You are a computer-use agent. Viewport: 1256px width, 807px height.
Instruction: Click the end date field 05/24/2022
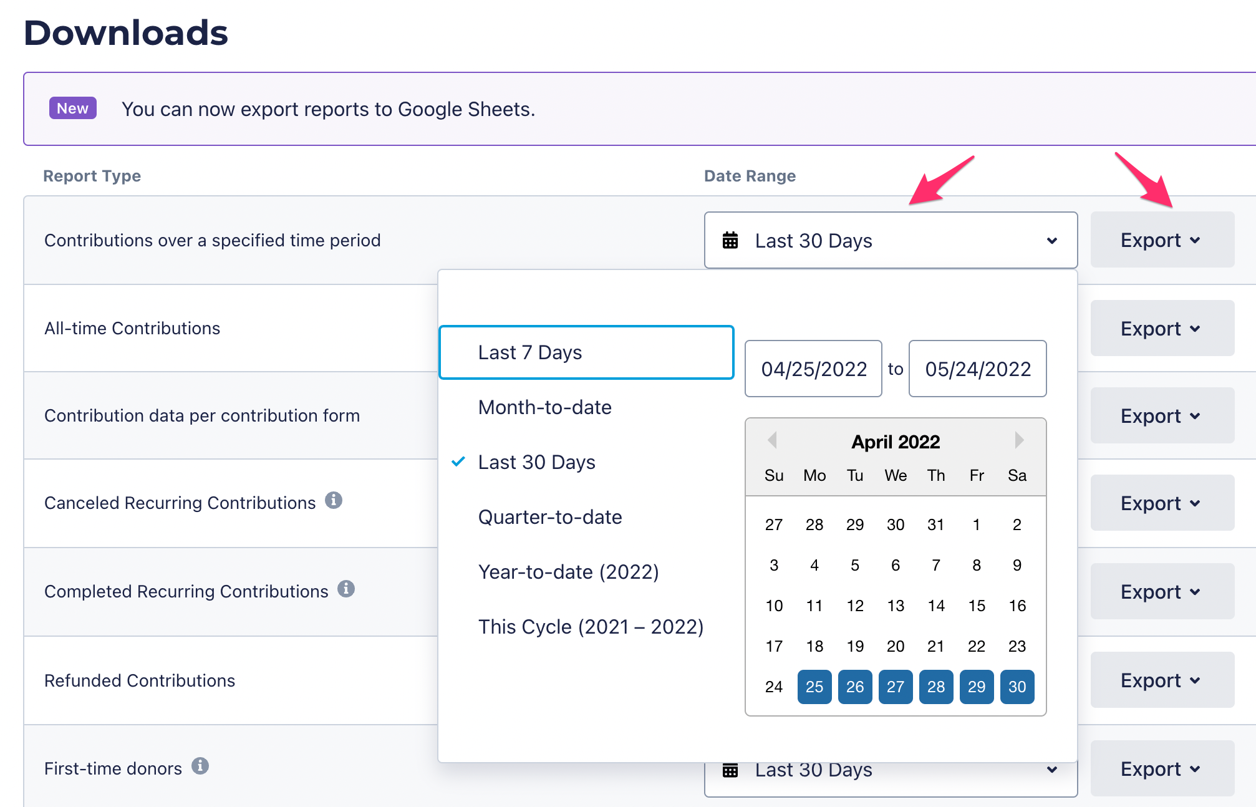(977, 369)
